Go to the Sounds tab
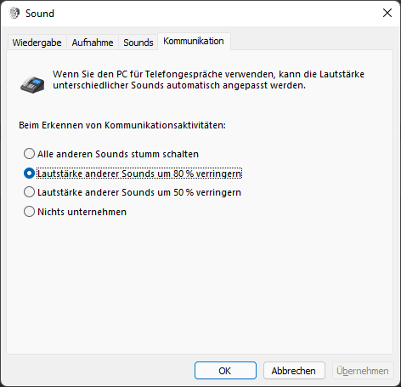The image size is (401, 387). click(138, 43)
